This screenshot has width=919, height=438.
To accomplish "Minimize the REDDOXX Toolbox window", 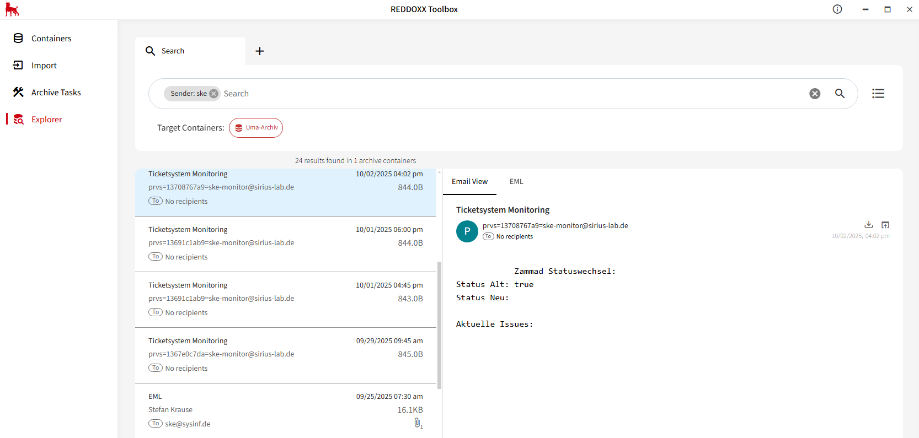I will [865, 9].
